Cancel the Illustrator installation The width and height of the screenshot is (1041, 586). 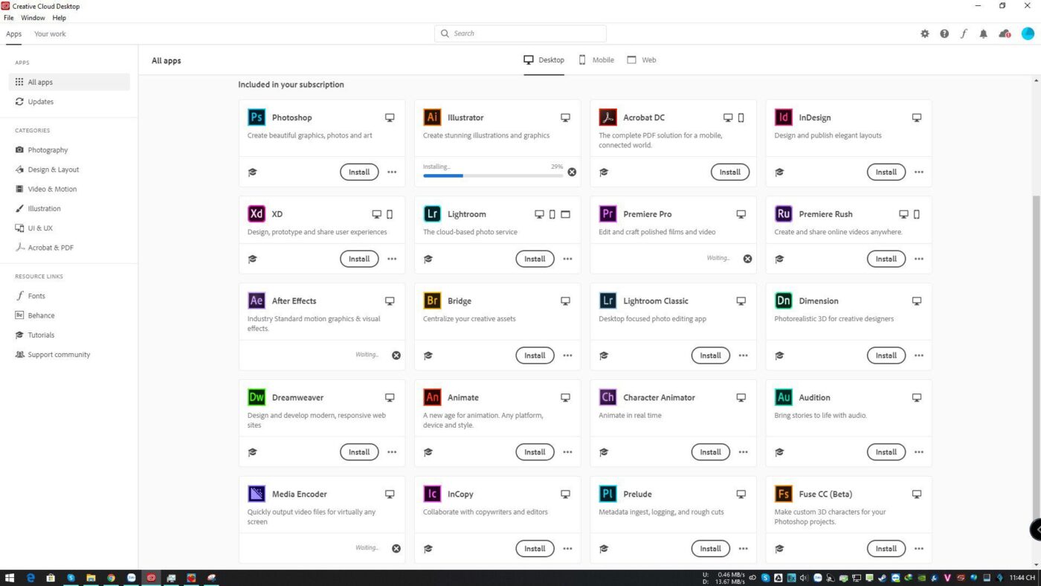coord(572,172)
